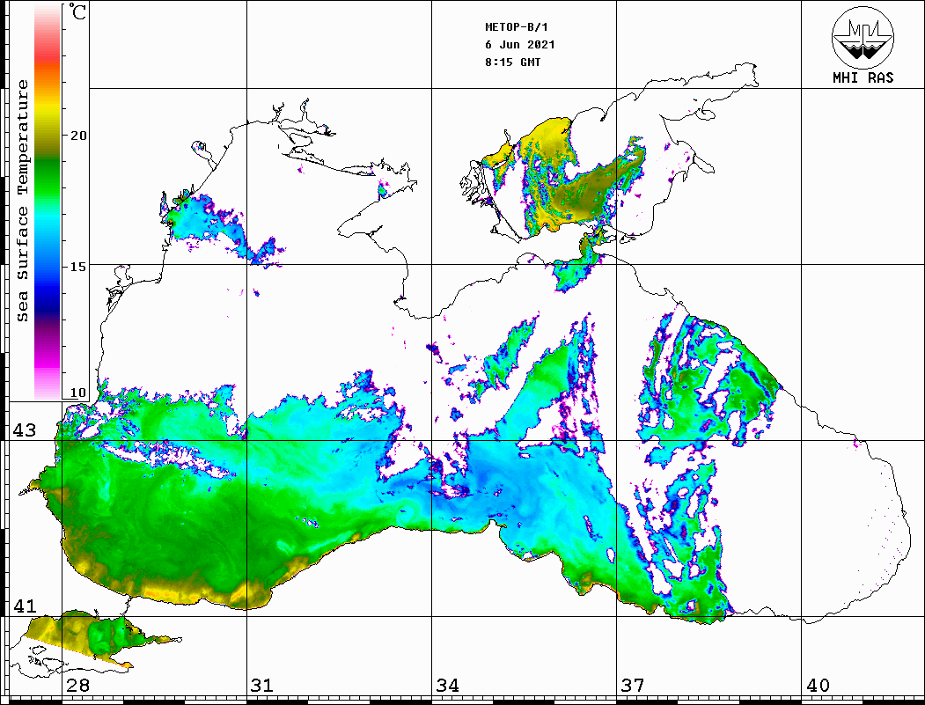Click the '6 Jun 2021' date text
Image resolution: width=925 pixels, height=705 pixels.
pyautogui.click(x=520, y=45)
